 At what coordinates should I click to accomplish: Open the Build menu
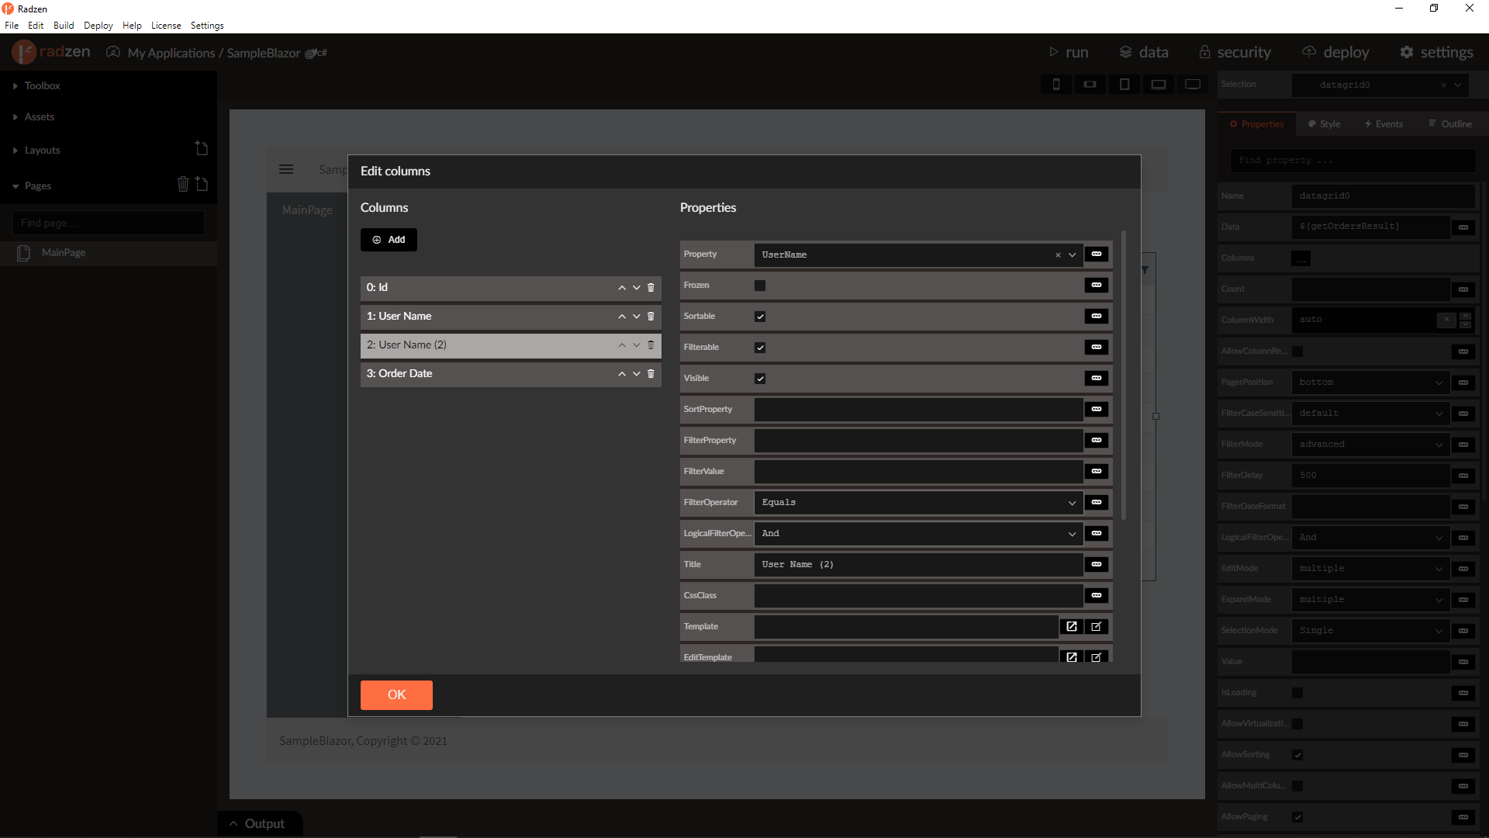tap(64, 26)
